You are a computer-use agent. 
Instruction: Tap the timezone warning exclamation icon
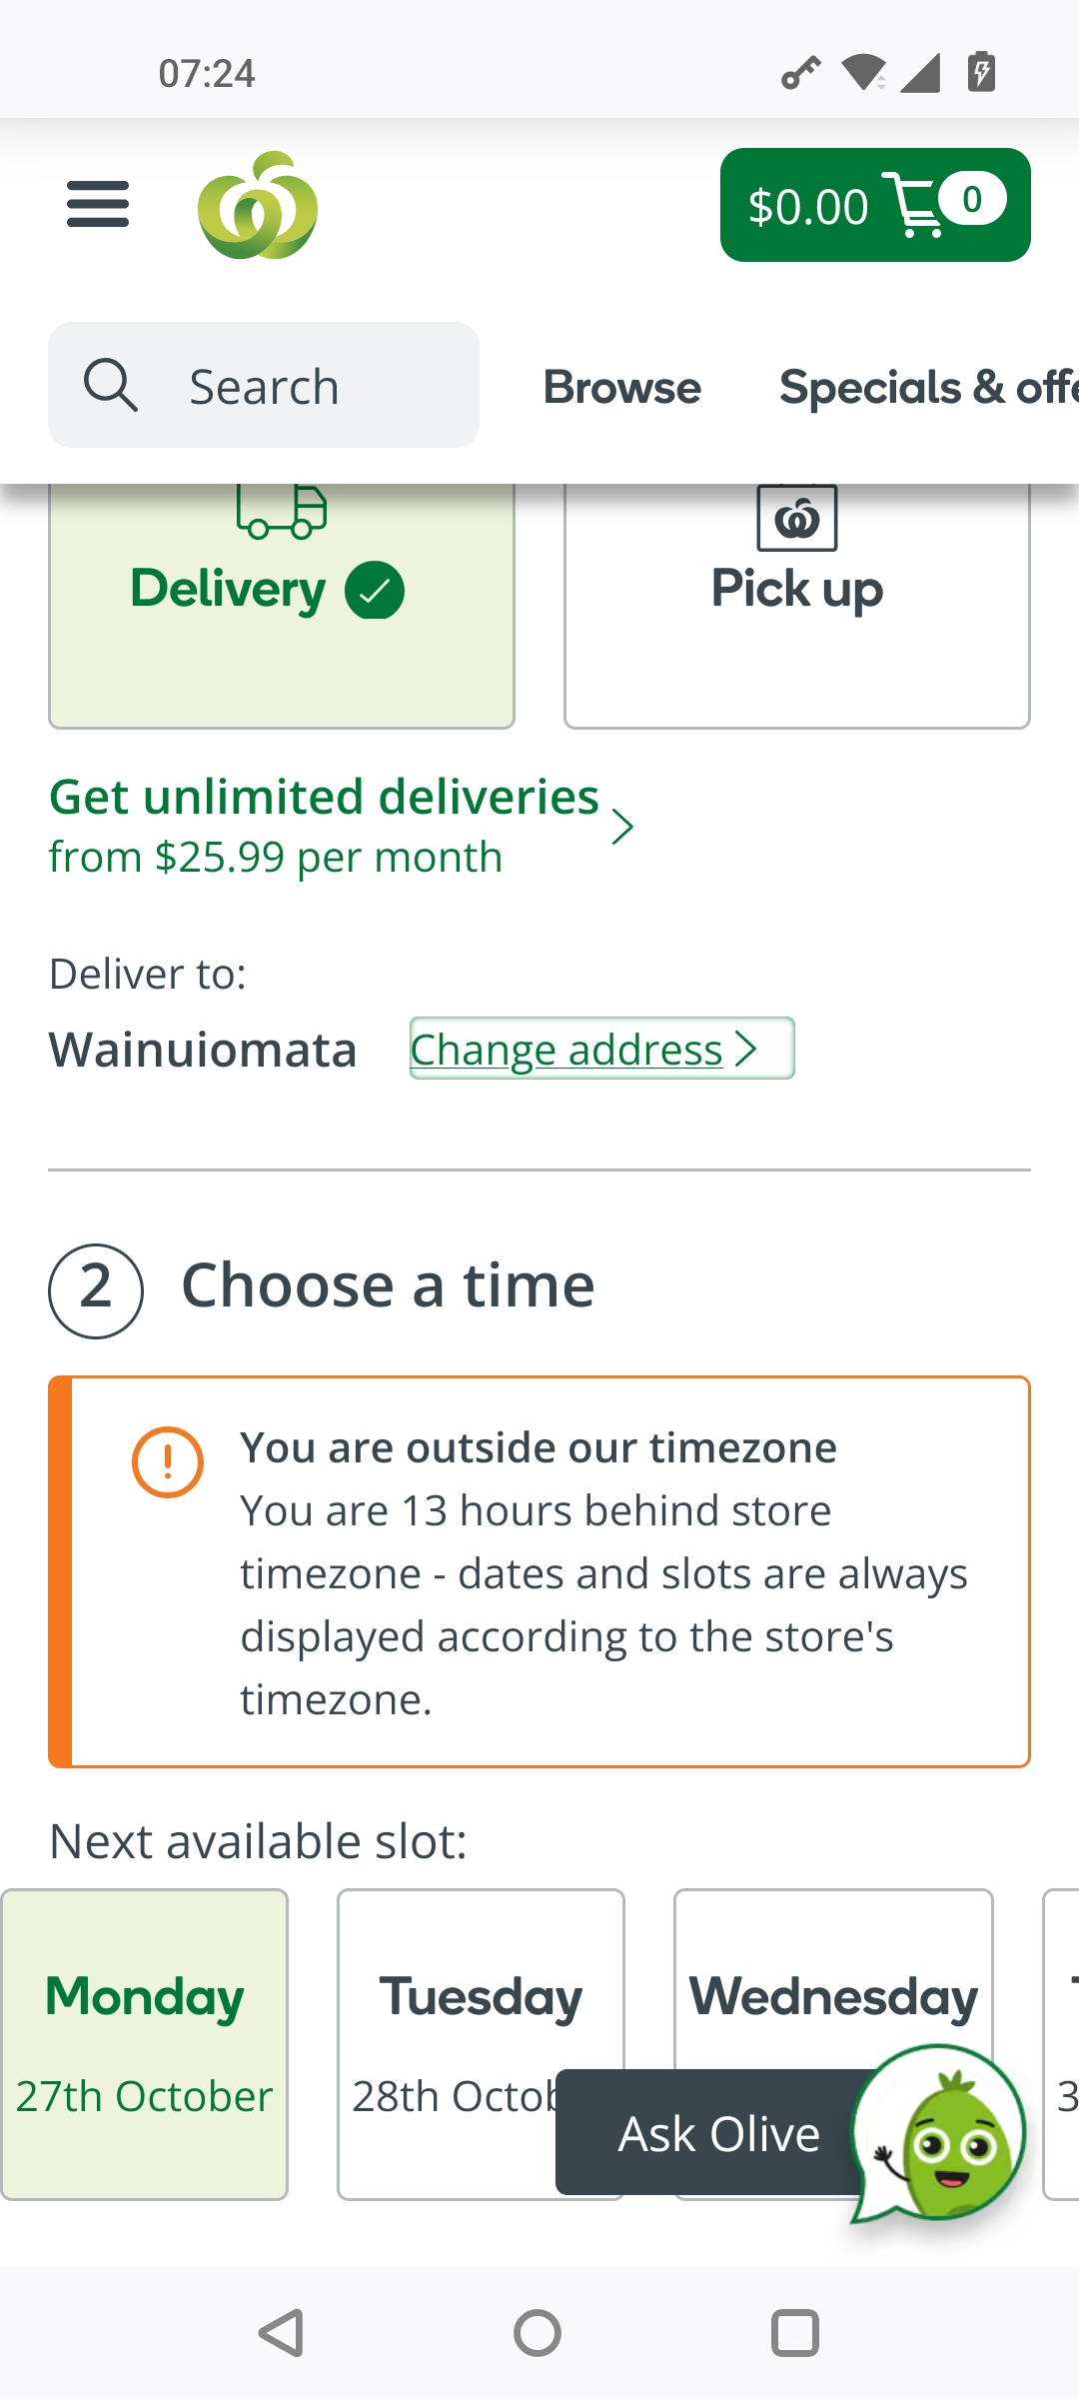pos(168,1461)
